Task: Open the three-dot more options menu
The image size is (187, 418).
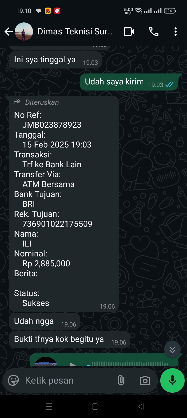Action: pos(176,32)
